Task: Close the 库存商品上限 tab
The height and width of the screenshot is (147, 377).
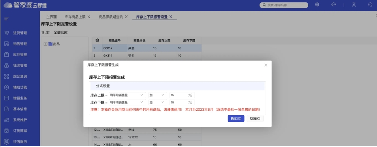Action: pos(89,17)
